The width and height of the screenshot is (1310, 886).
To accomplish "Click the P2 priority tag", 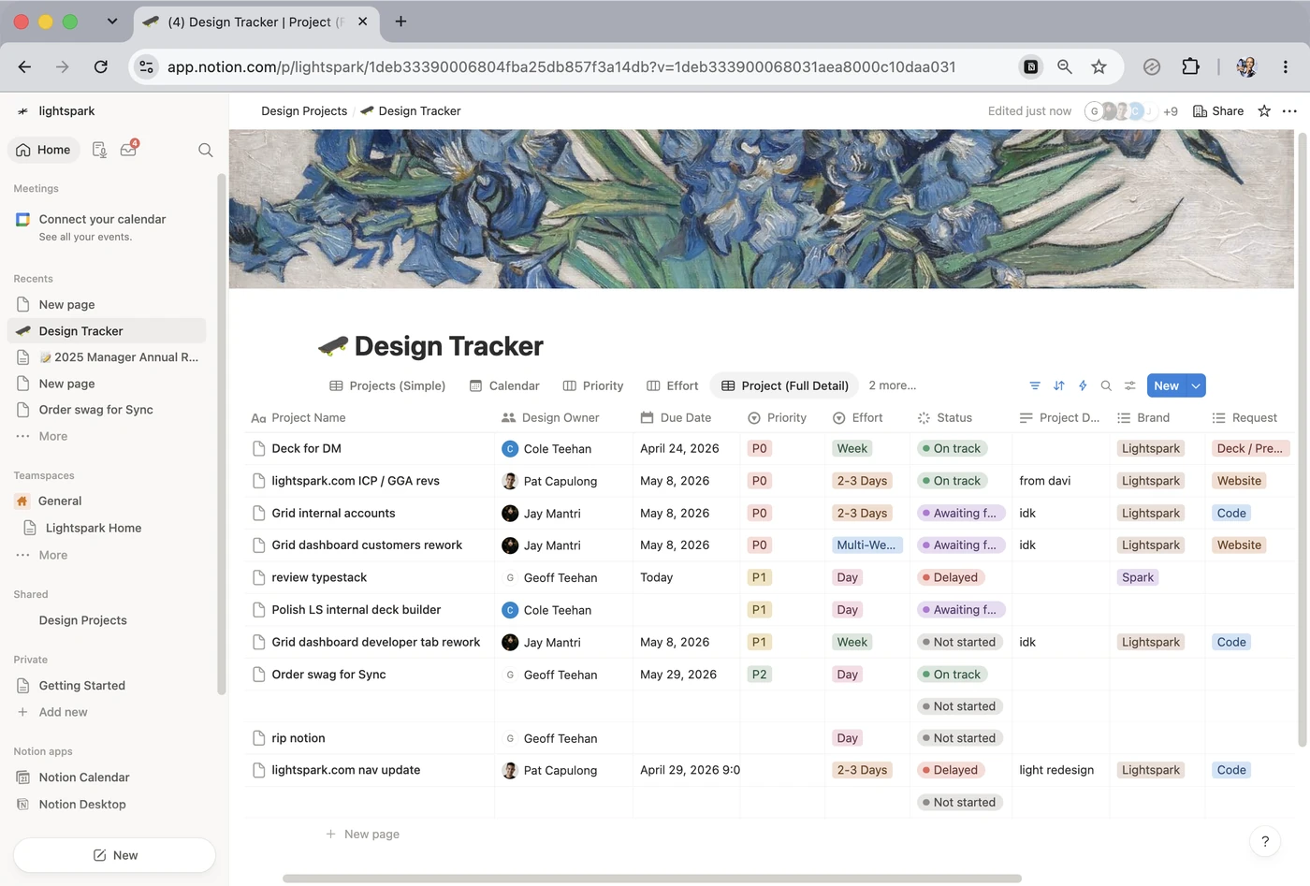I will 759,675.
